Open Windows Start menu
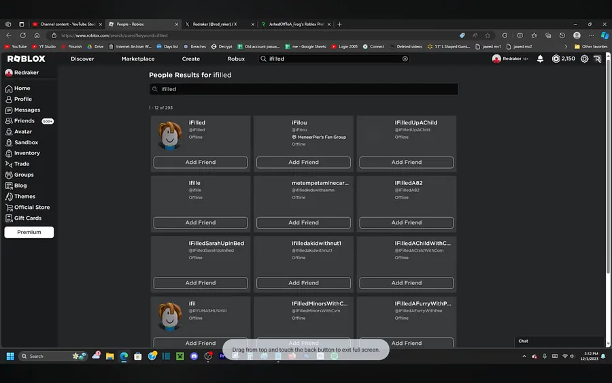The height and width of the screenshot is (383, 612). pos(10,356)
